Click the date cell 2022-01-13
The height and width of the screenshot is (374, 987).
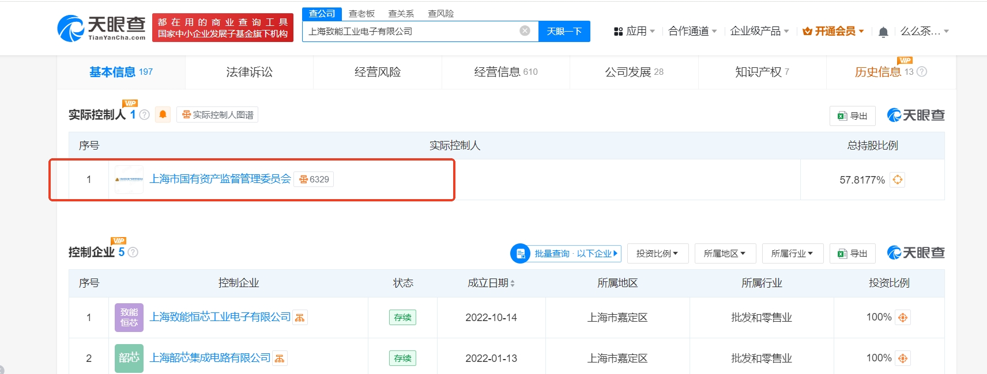point(491,358)
